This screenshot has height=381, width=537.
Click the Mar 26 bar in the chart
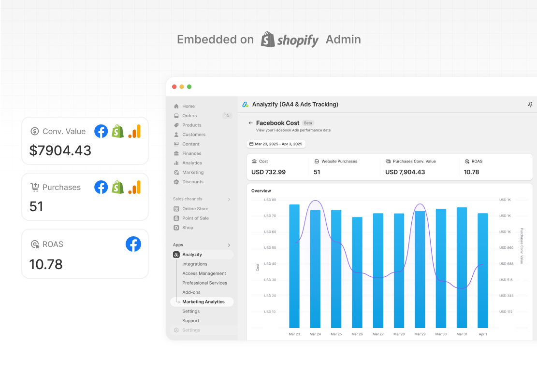tap(357, 272)
